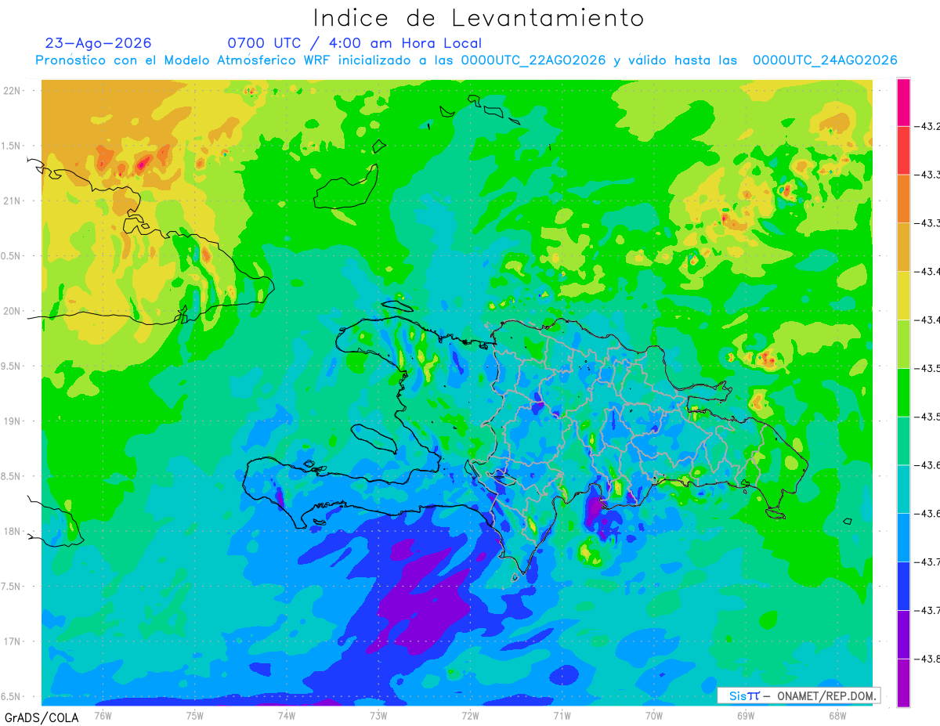This screenshot has height=726, width=940.
Task: Click the '7.5N' latitude label
Action: (x=12, y=586)
